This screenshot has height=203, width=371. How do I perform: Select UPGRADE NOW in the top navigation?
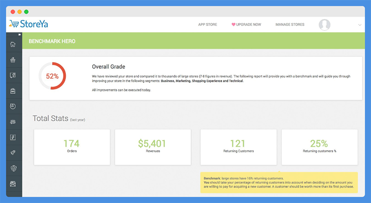click(x=249, y=25)
